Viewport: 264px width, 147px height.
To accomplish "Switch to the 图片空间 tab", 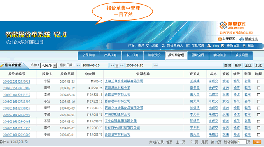I will (198, 56).
